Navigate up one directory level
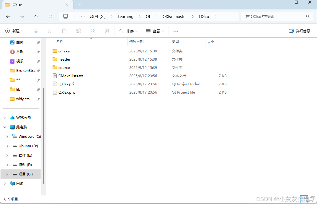This screenshot has width=317, height=204. [x=36, y=16]
